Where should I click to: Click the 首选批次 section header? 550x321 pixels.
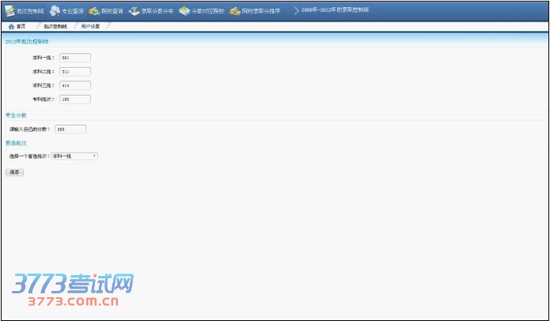16,143
